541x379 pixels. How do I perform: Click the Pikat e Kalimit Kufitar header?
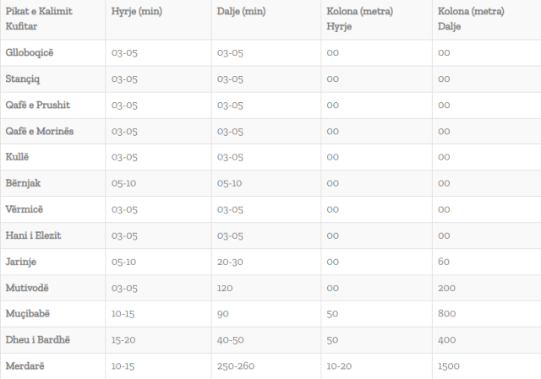[38, 18]
